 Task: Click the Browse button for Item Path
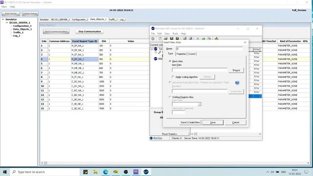236,70
